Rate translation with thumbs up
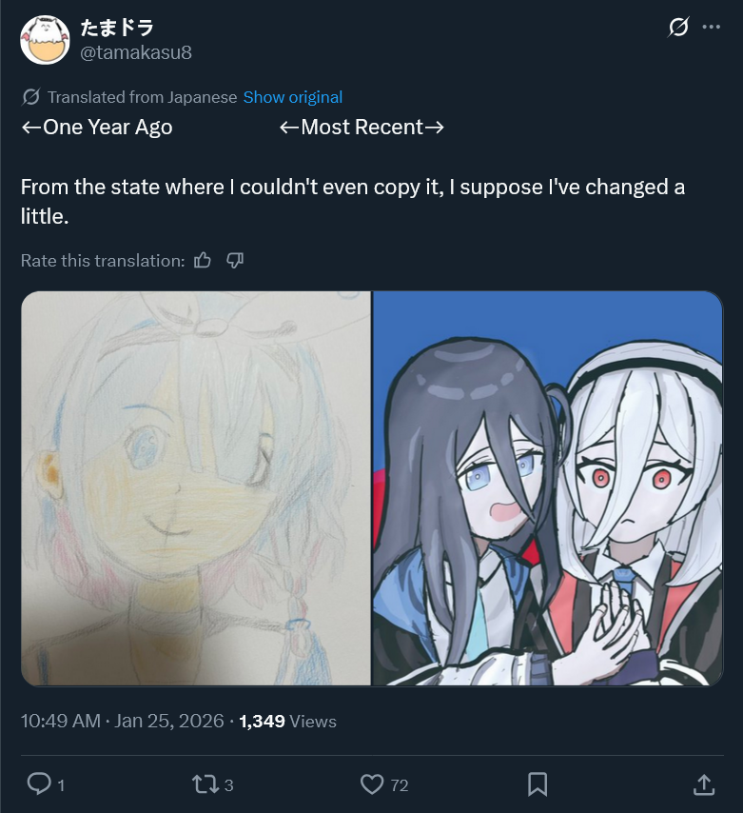 click(203, 260)
